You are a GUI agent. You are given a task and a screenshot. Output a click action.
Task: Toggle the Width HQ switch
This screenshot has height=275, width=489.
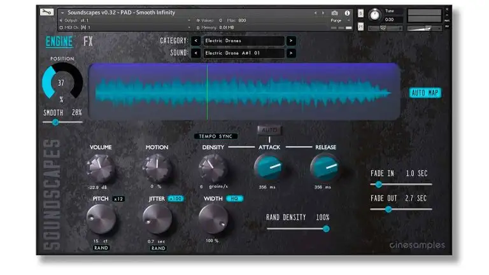[x=234, y=199]
